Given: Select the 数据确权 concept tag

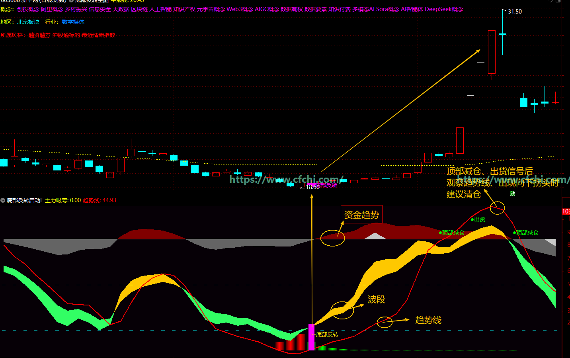Looking at the screenshot, I should 292,9.
